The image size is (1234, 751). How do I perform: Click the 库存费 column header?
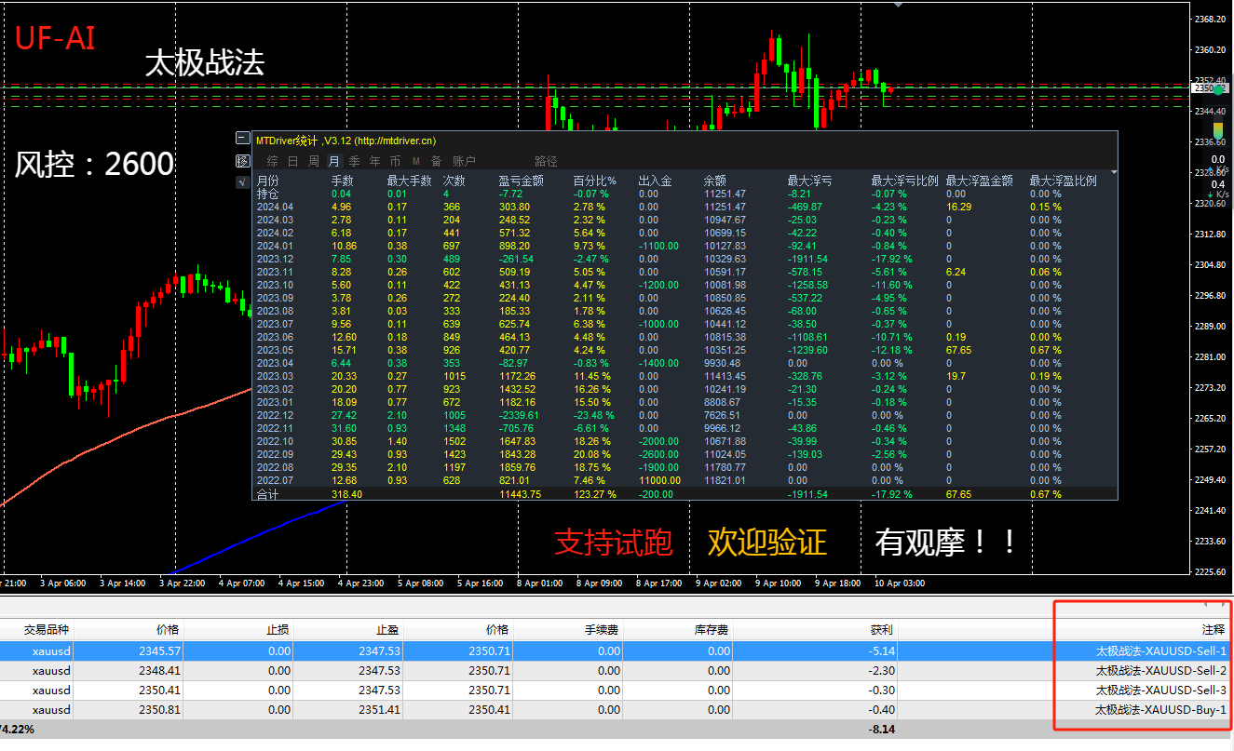tap(713, 630)
